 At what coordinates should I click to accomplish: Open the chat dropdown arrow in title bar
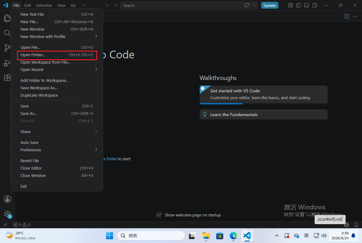click(254, 5)
